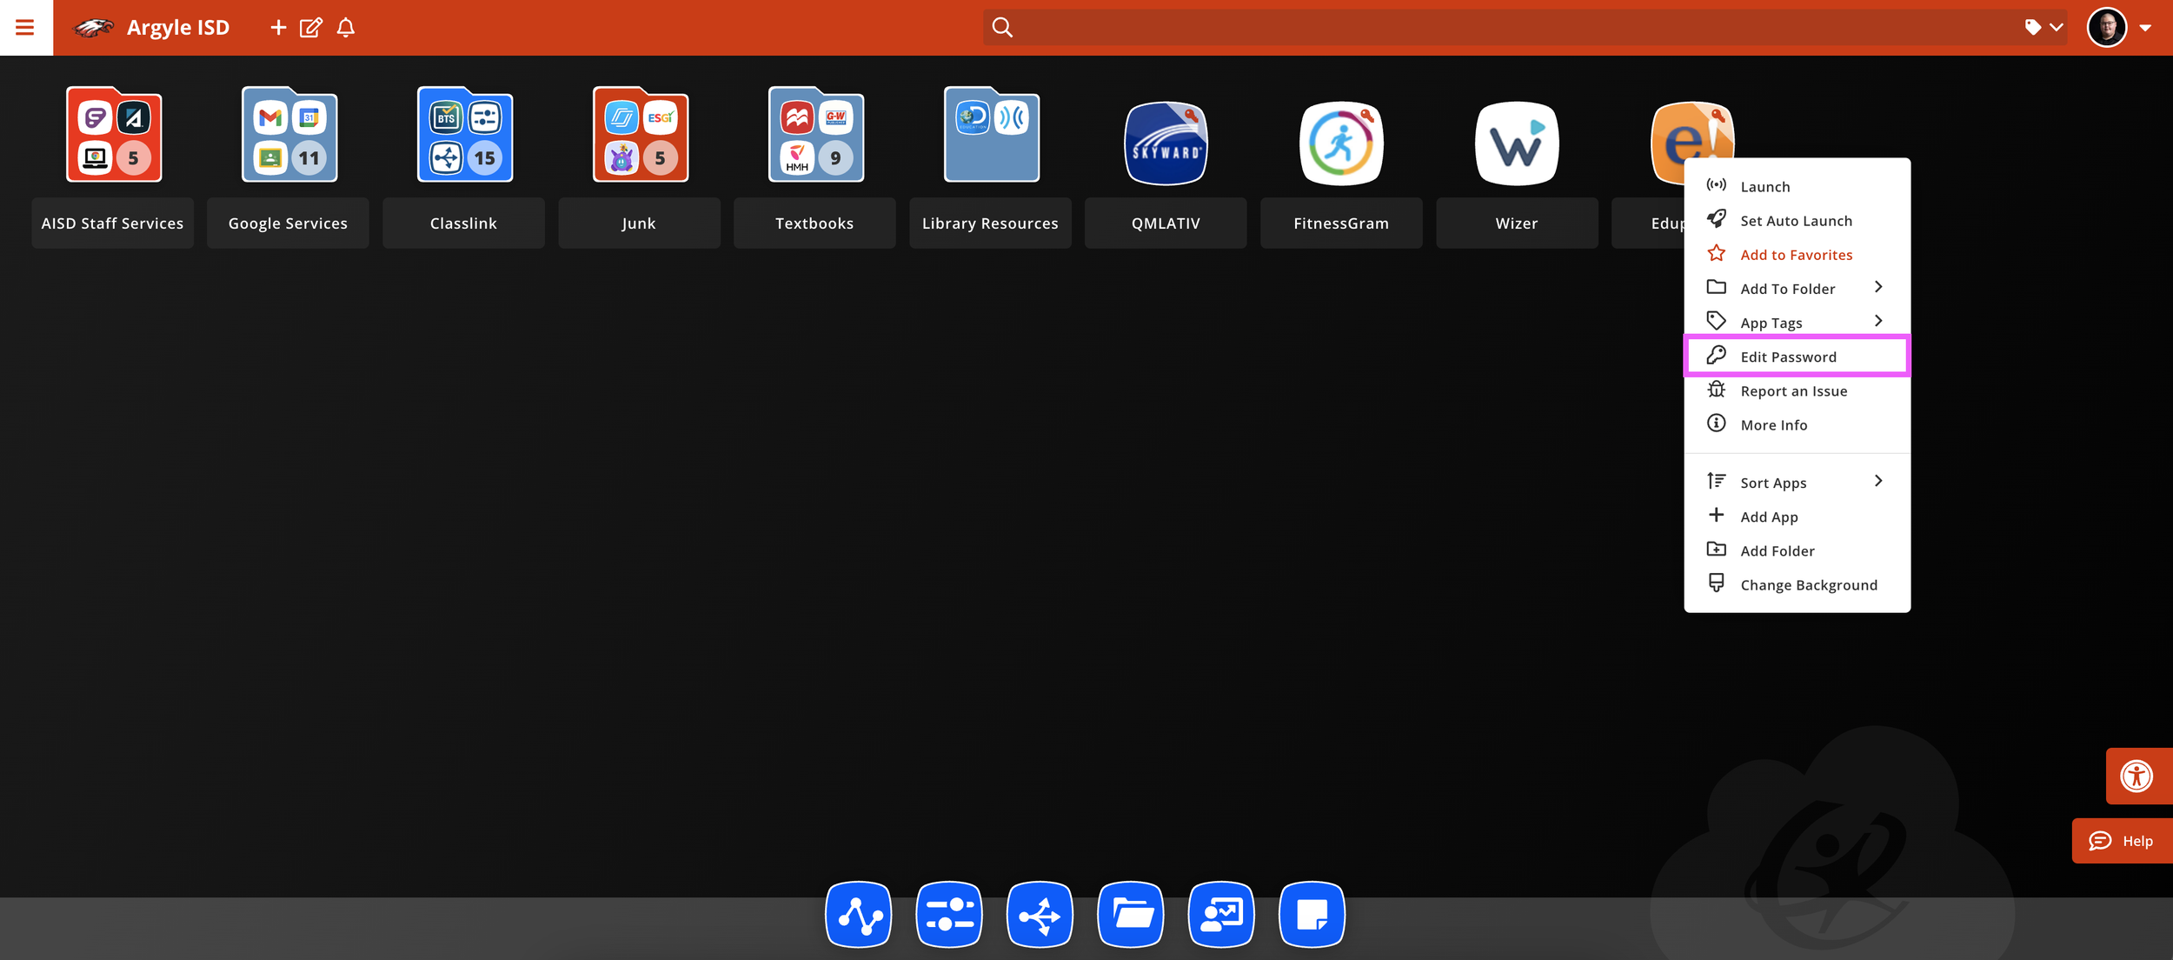Image resolution: width=2173 pixels, height=960 pixels.
Task: Click the edit pencil icon in header
Action: coord(310,28)
